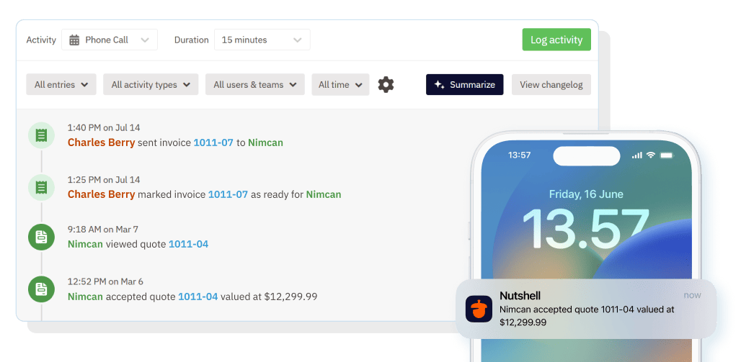
Task: Click the View changelog button
Action: coord(551,85)
